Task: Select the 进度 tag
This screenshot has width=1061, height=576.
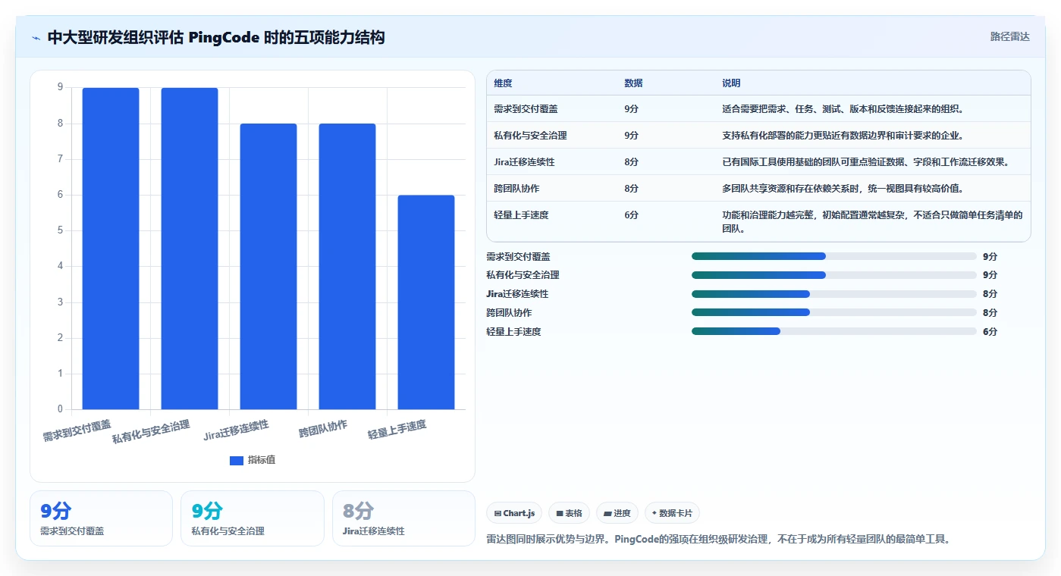Action: pyautogui.click(x=617, y=513)
